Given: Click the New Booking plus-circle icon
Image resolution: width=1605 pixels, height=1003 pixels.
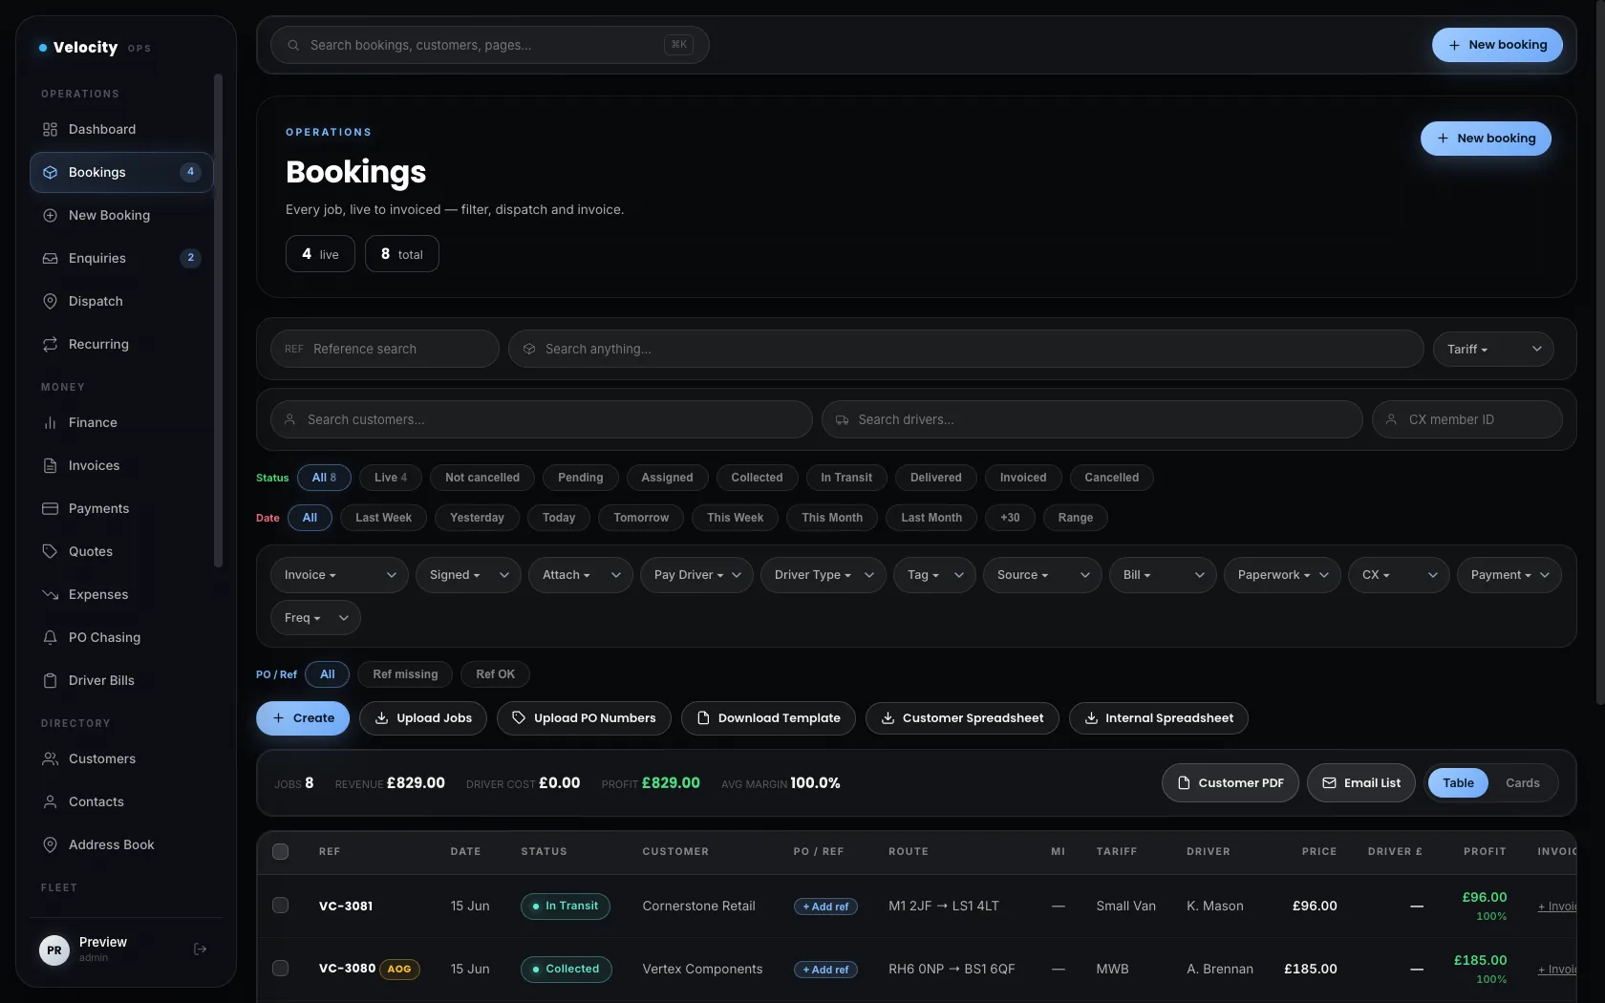Looking at the screenshot, I should click(50, 215).
